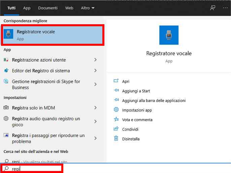Image resolution: width=231 pixels, height=173 pixels.
Task: Click the gear icon beside Impostazioni app
Action: (116, 109)
